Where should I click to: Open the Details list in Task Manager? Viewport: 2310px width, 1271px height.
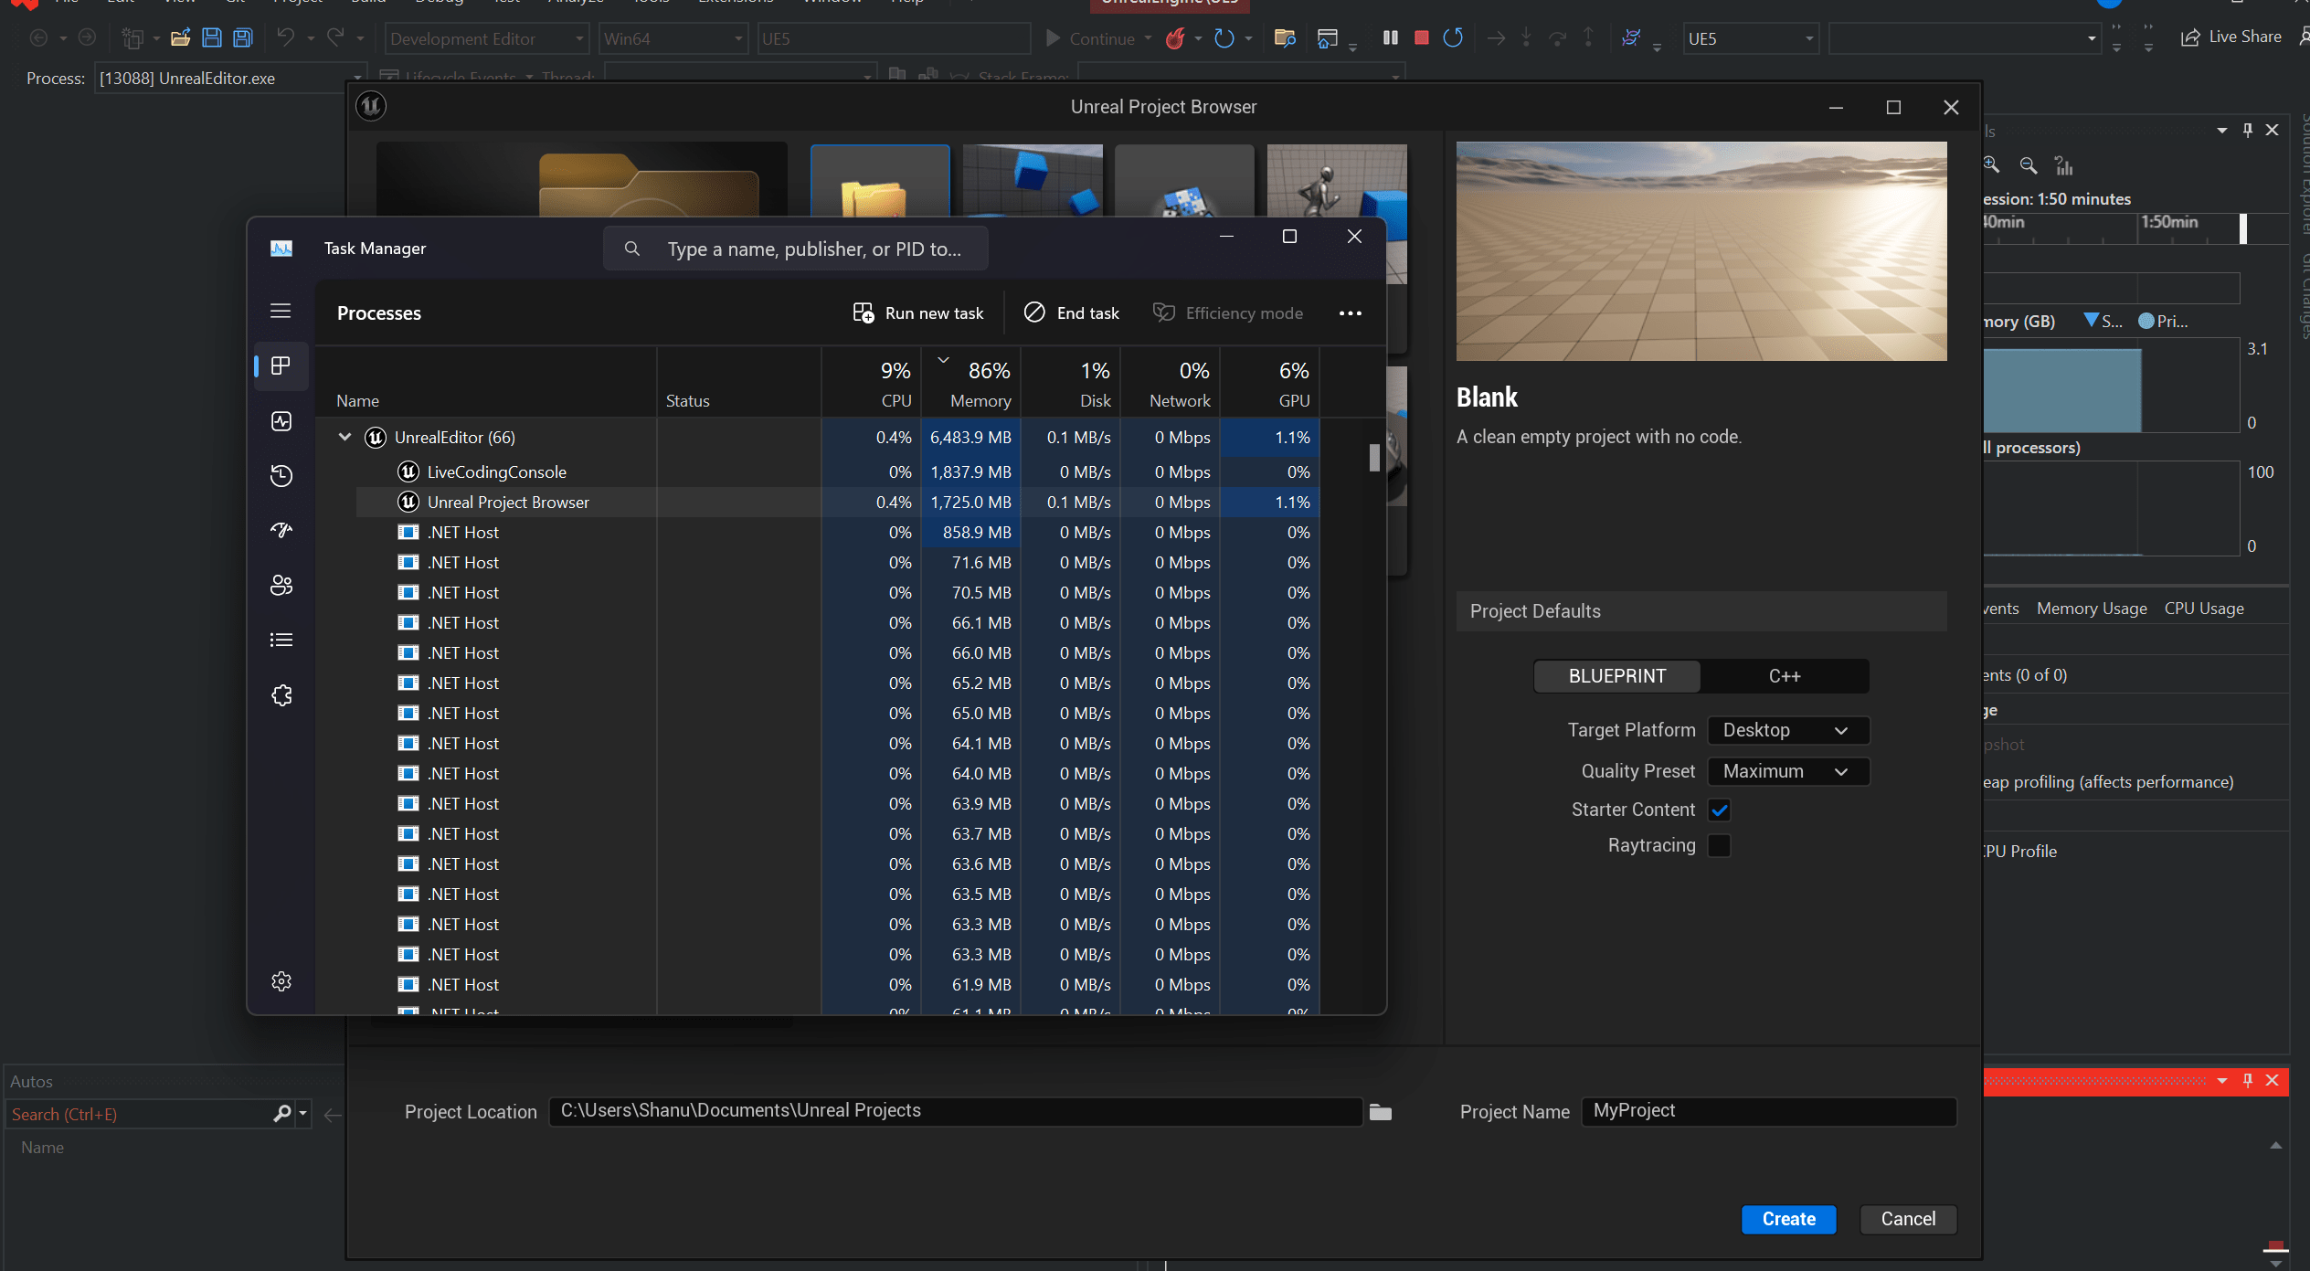click(x=281, y=639)
